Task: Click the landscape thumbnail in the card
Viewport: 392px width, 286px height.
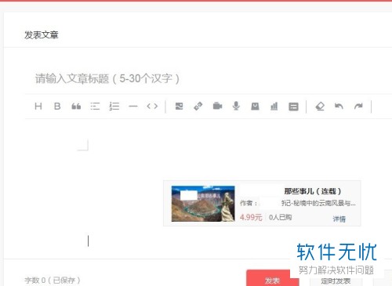Action: (x=203, y=204)
